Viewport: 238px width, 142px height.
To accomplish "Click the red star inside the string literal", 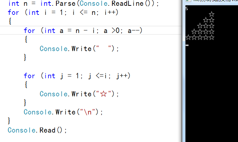I will (103, 94).
